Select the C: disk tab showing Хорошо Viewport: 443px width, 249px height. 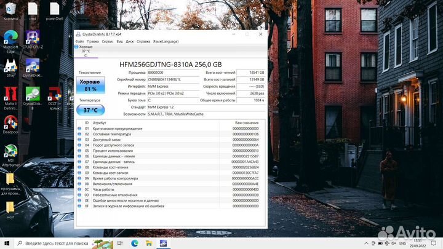(x=86, y=51)
